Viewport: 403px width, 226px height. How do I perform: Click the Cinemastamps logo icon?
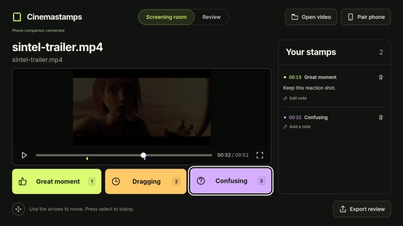(17, 17)
